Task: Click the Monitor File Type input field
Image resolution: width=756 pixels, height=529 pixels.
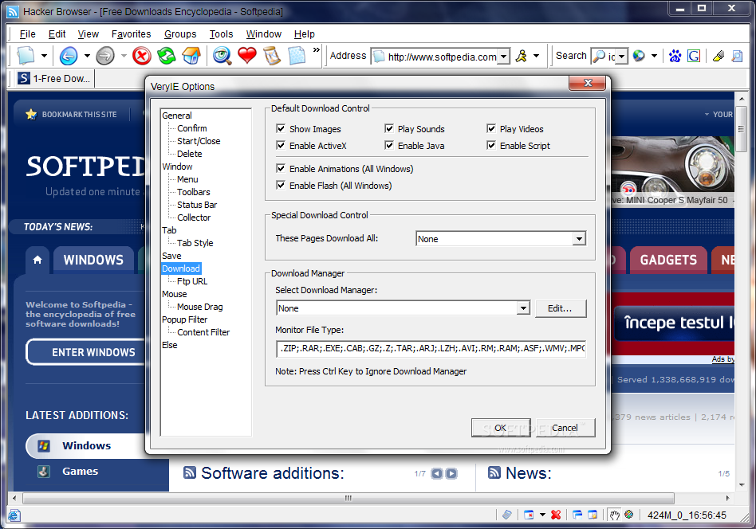Action: pos(431,348)
